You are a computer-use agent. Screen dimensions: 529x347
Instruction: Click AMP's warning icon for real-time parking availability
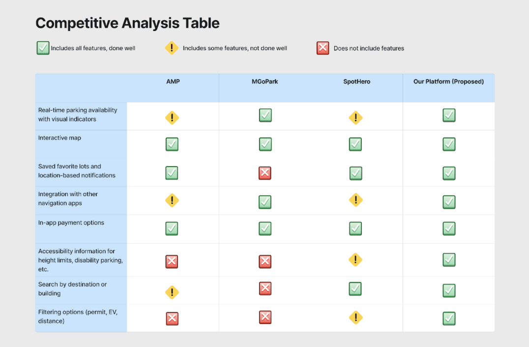[172, 117]
